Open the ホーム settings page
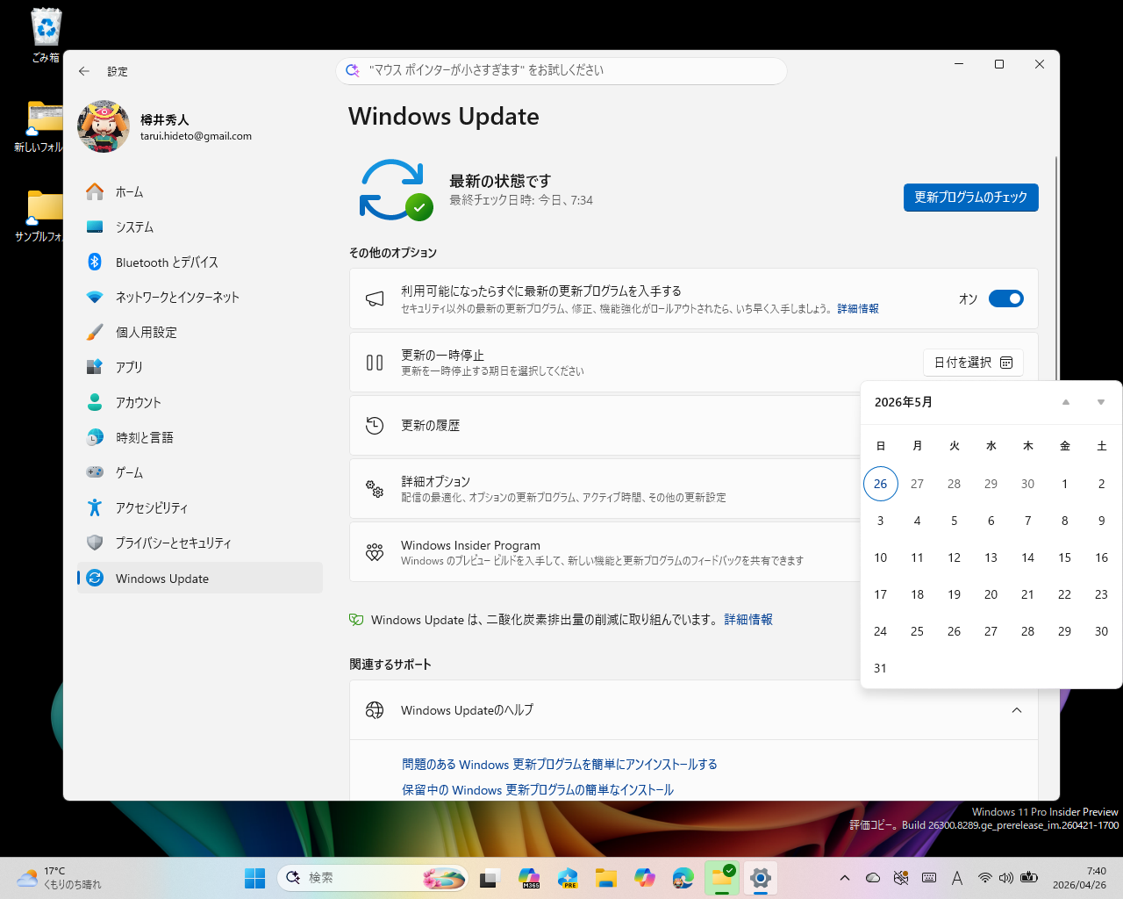 [200, 191]
